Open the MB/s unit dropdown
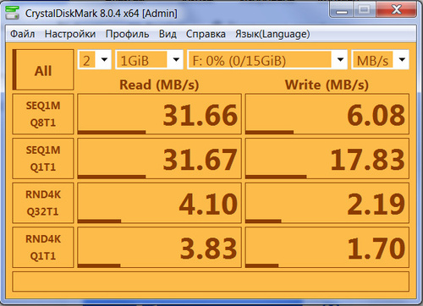Screen dimensions: 423x306 pos(380,60)
